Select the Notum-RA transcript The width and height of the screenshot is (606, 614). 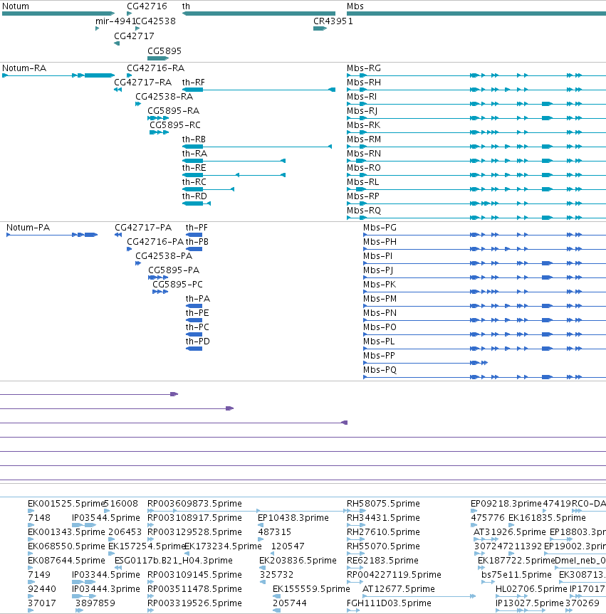(x=58, y=75)
